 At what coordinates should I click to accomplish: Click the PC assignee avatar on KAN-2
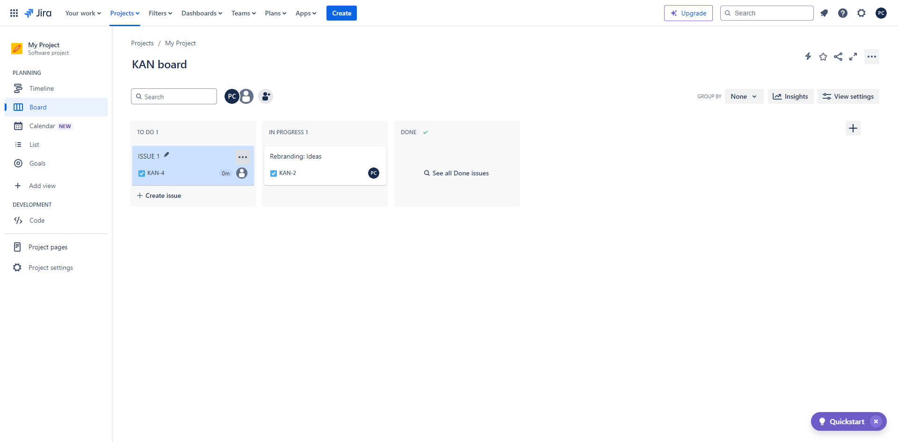coord(374,173)
